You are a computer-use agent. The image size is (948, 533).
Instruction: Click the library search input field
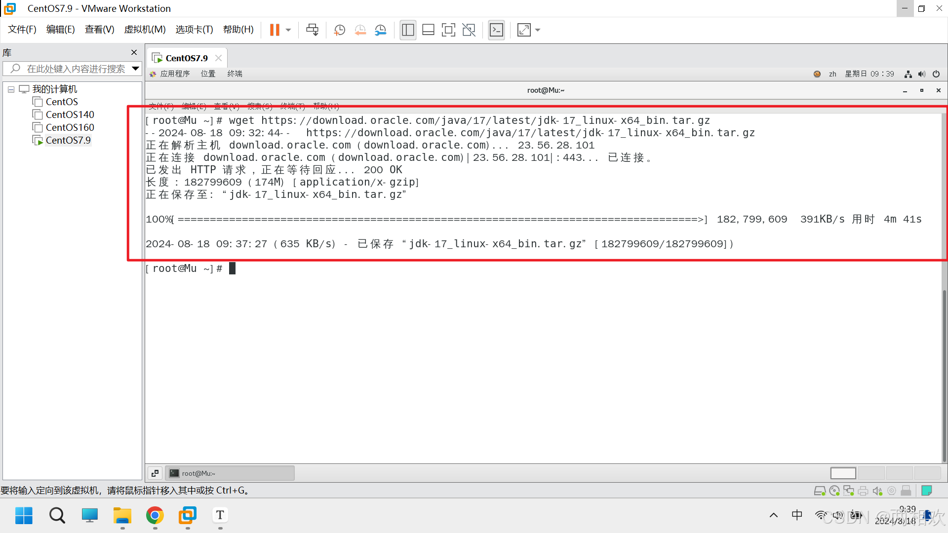(x=76, y=69)
